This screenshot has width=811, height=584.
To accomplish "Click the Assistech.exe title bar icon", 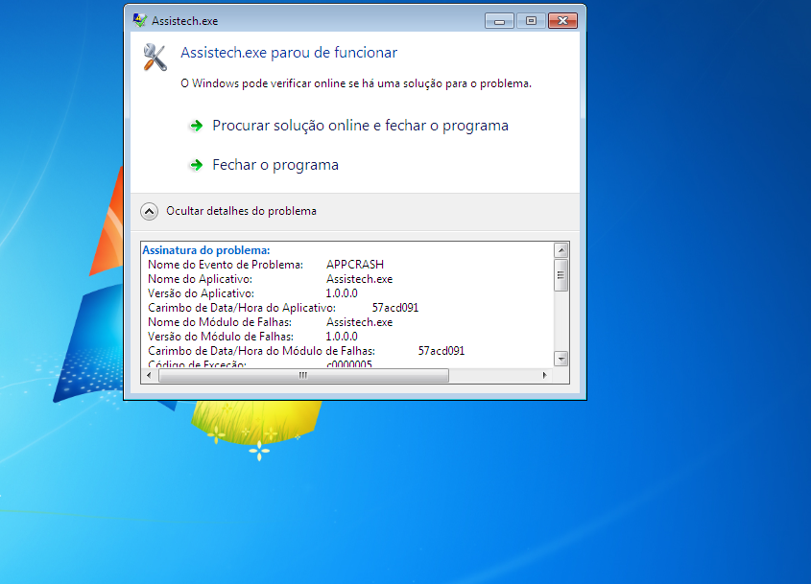I will (140, 21).
